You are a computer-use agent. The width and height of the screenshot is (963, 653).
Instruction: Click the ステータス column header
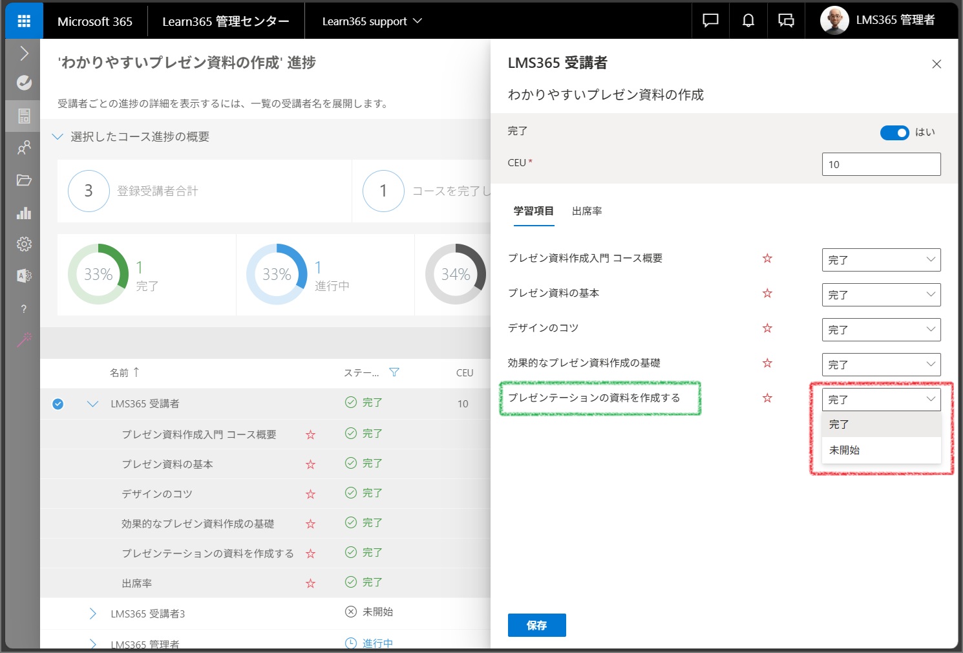(x=361, y=373)
